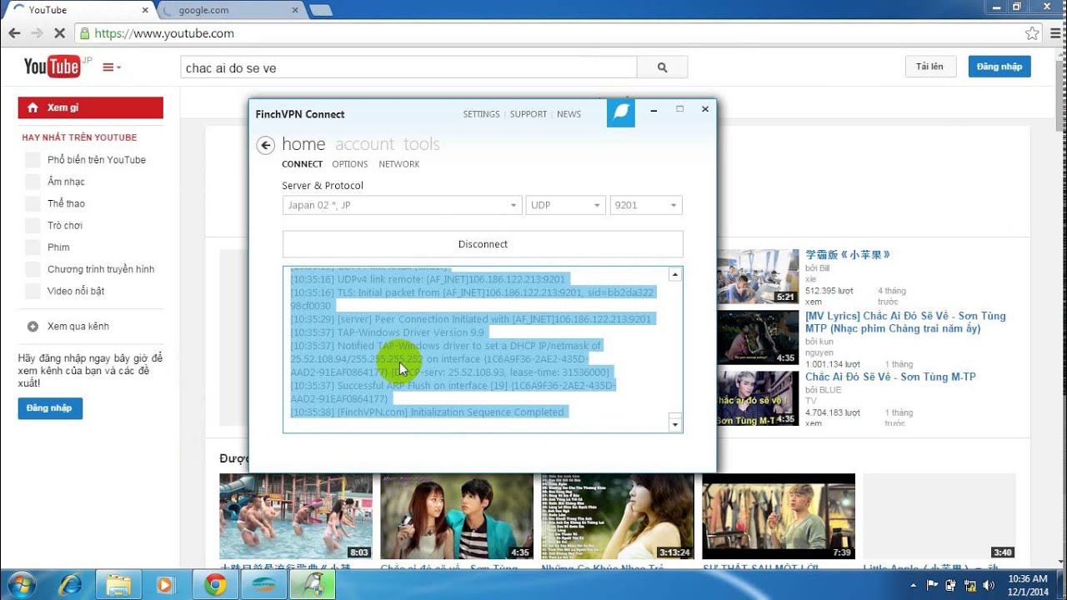Open the port dropdown showing 9201

click(x=646, y=205)
